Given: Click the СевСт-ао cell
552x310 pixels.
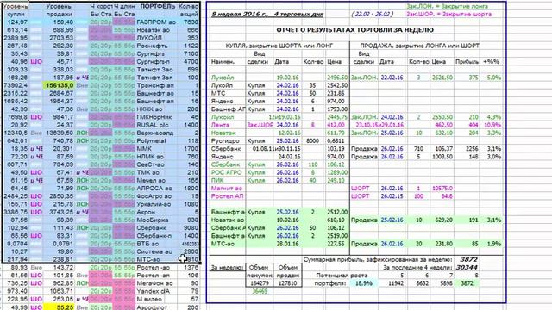Looking at the screenshot, I should pos(150,164).
